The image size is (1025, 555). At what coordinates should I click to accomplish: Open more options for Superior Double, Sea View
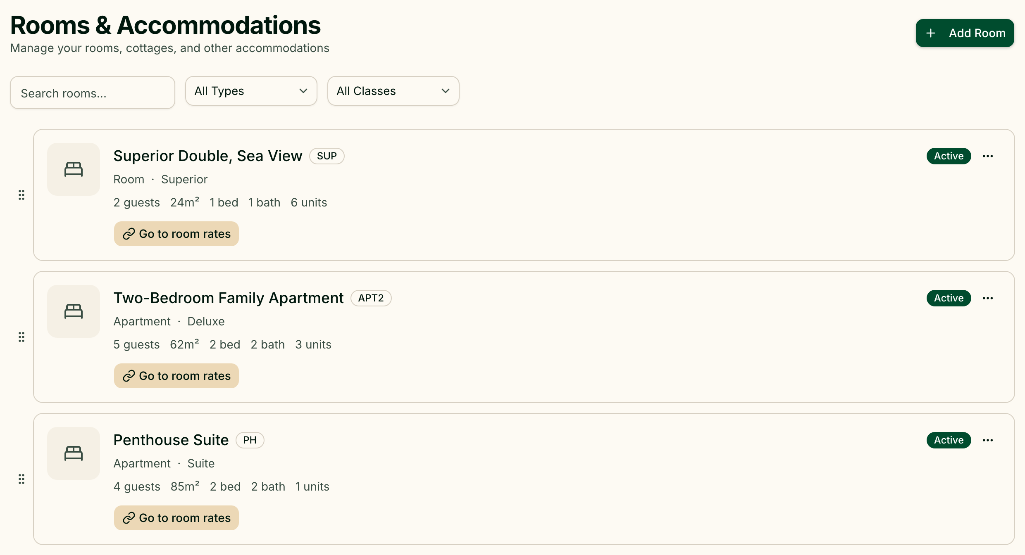tap(988, 156)
